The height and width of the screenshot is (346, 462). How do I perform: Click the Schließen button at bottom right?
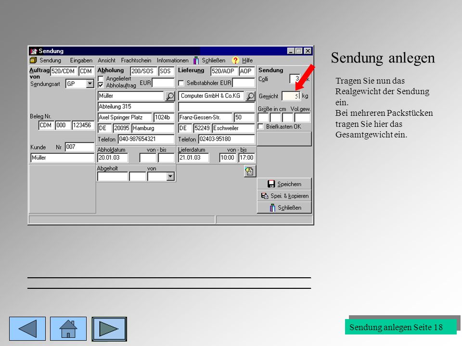tap(284, 208)
